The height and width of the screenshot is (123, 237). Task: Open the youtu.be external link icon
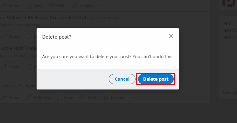(125, 18)
